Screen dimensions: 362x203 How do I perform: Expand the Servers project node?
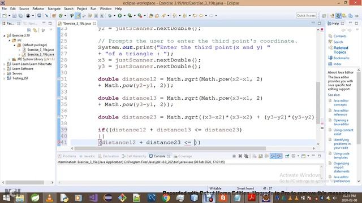tap(4, 74)
